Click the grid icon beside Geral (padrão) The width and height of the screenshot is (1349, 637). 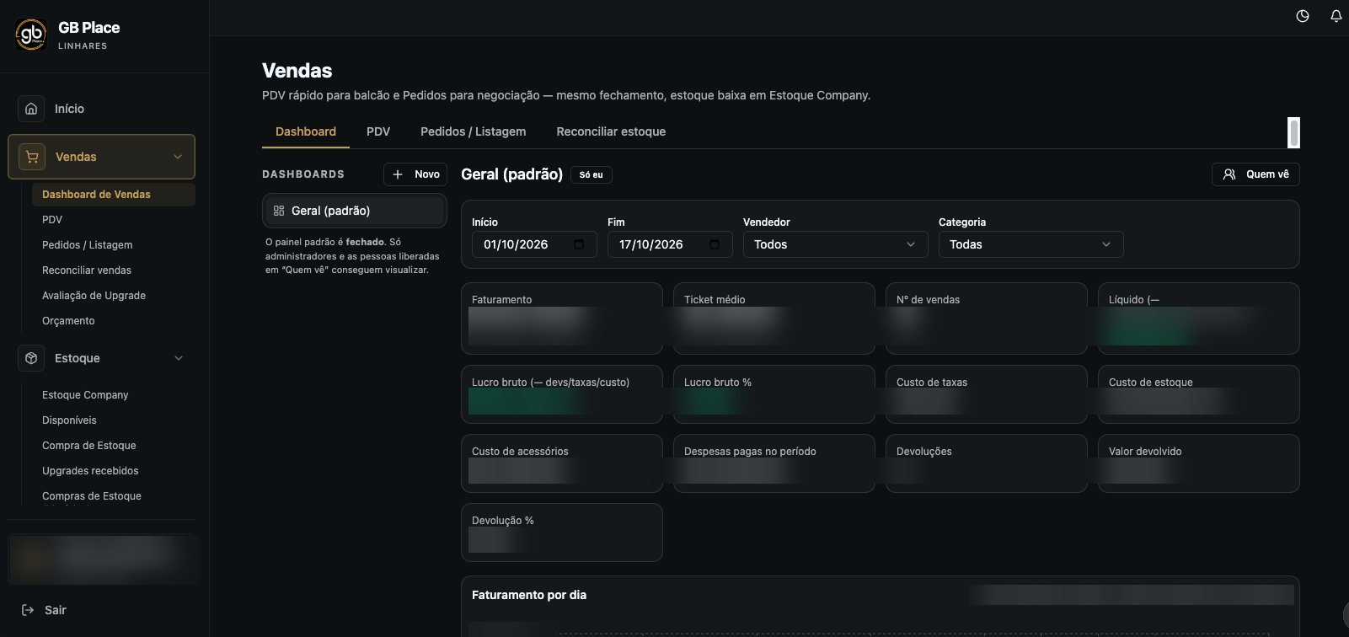coord(279,211)
